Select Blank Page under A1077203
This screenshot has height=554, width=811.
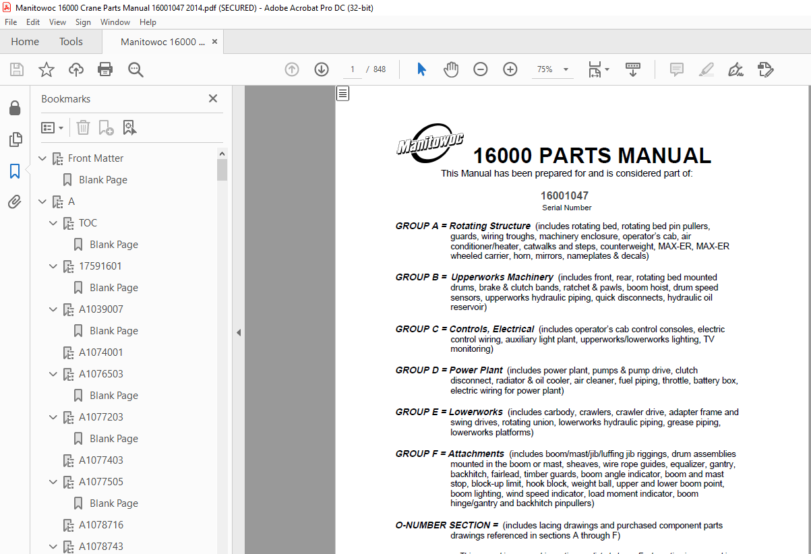click(x=114, y=439)
